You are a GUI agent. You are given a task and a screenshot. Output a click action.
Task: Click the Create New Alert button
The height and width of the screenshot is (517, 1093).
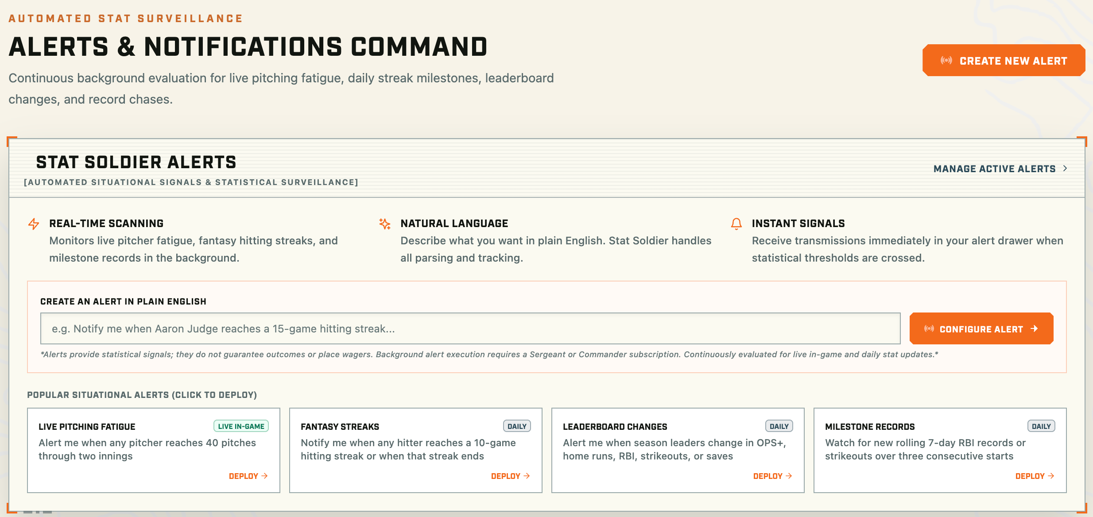click(x=1004, y=60)
